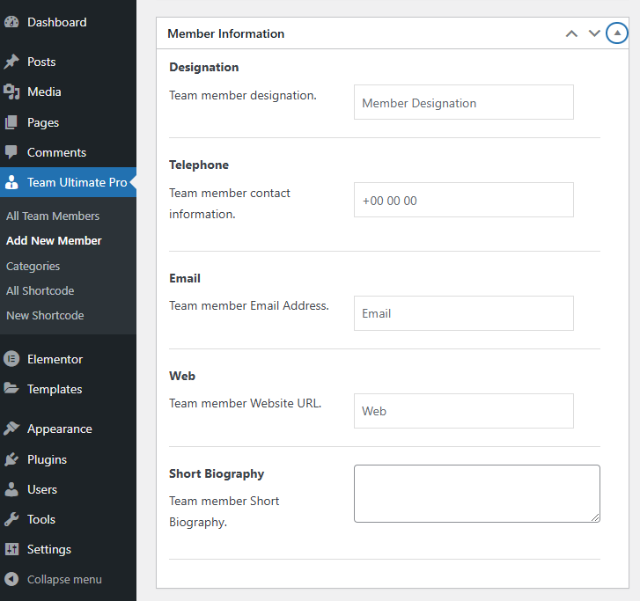Click the Plugins plug icon
The height and width of the screenshot is (601, 640).
coord(11,459)
